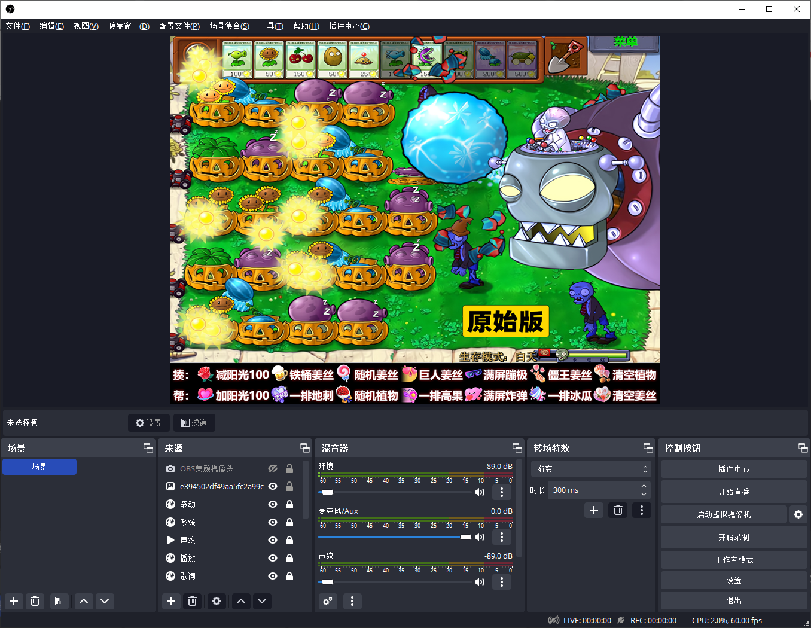Undock the 混音器 panel
The height and width of the screenshot is (628, 811).
tap(517, 448)
